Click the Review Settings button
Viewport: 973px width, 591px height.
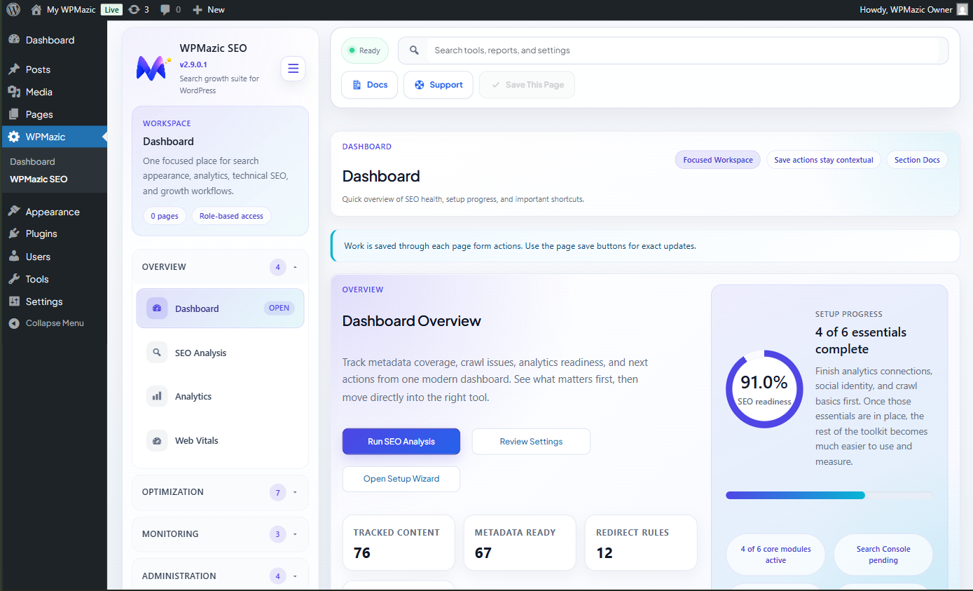click(531, 442)
